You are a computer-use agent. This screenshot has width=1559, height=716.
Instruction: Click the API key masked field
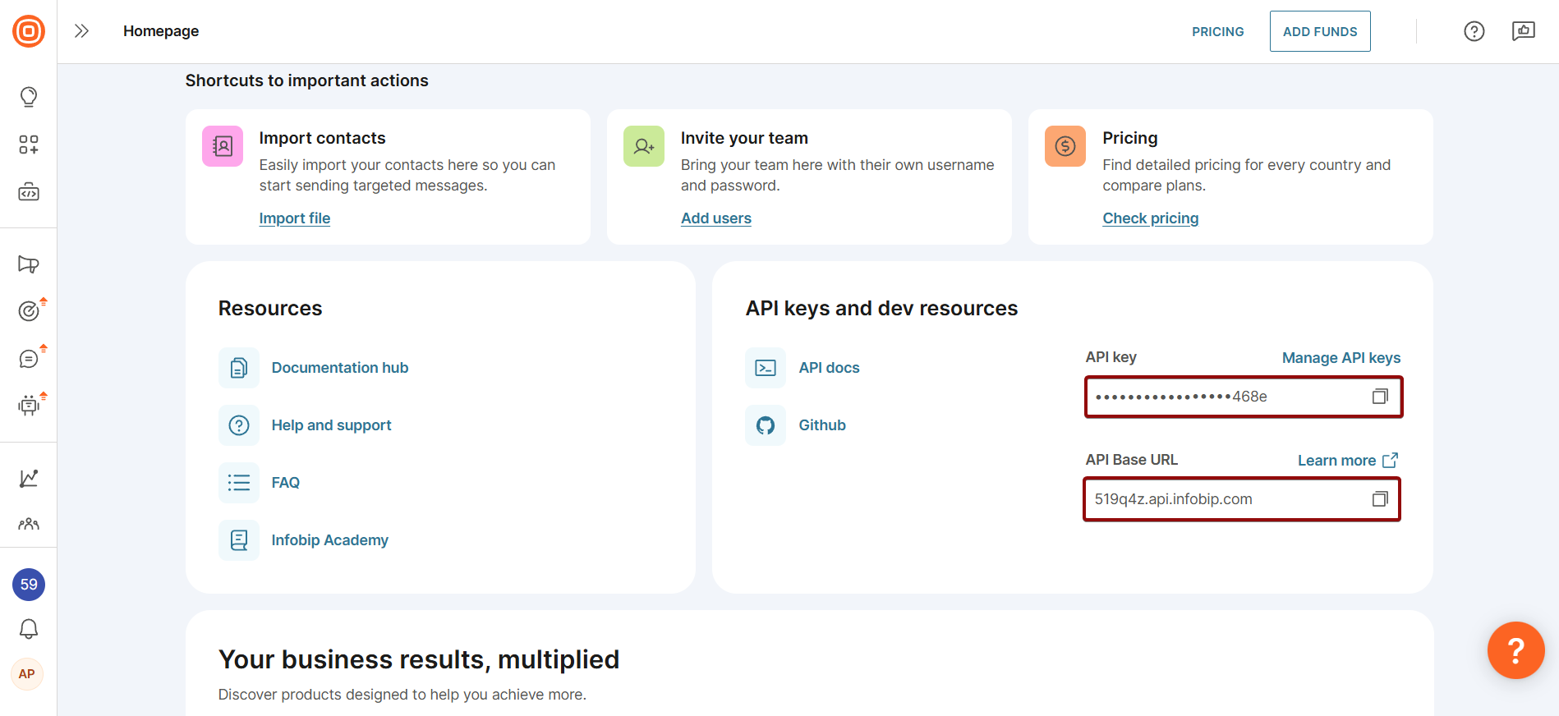click(x=1224, y=397)
